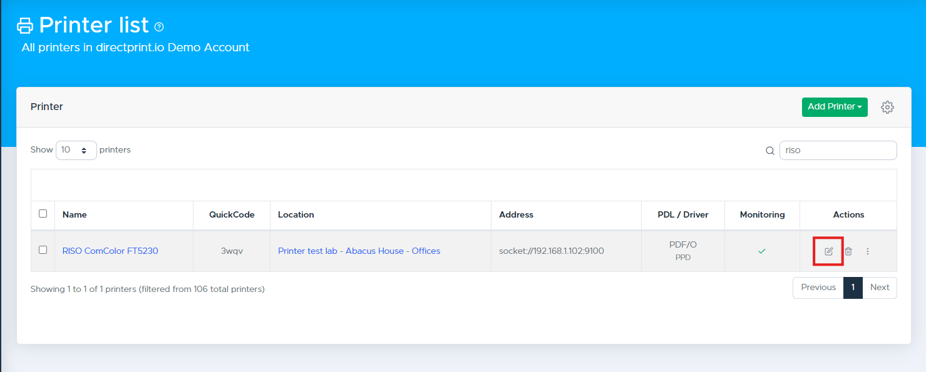The image size is (926, 372).
Task: Change the Show 10 printers page size selector
Action: [x=76, y=150]
